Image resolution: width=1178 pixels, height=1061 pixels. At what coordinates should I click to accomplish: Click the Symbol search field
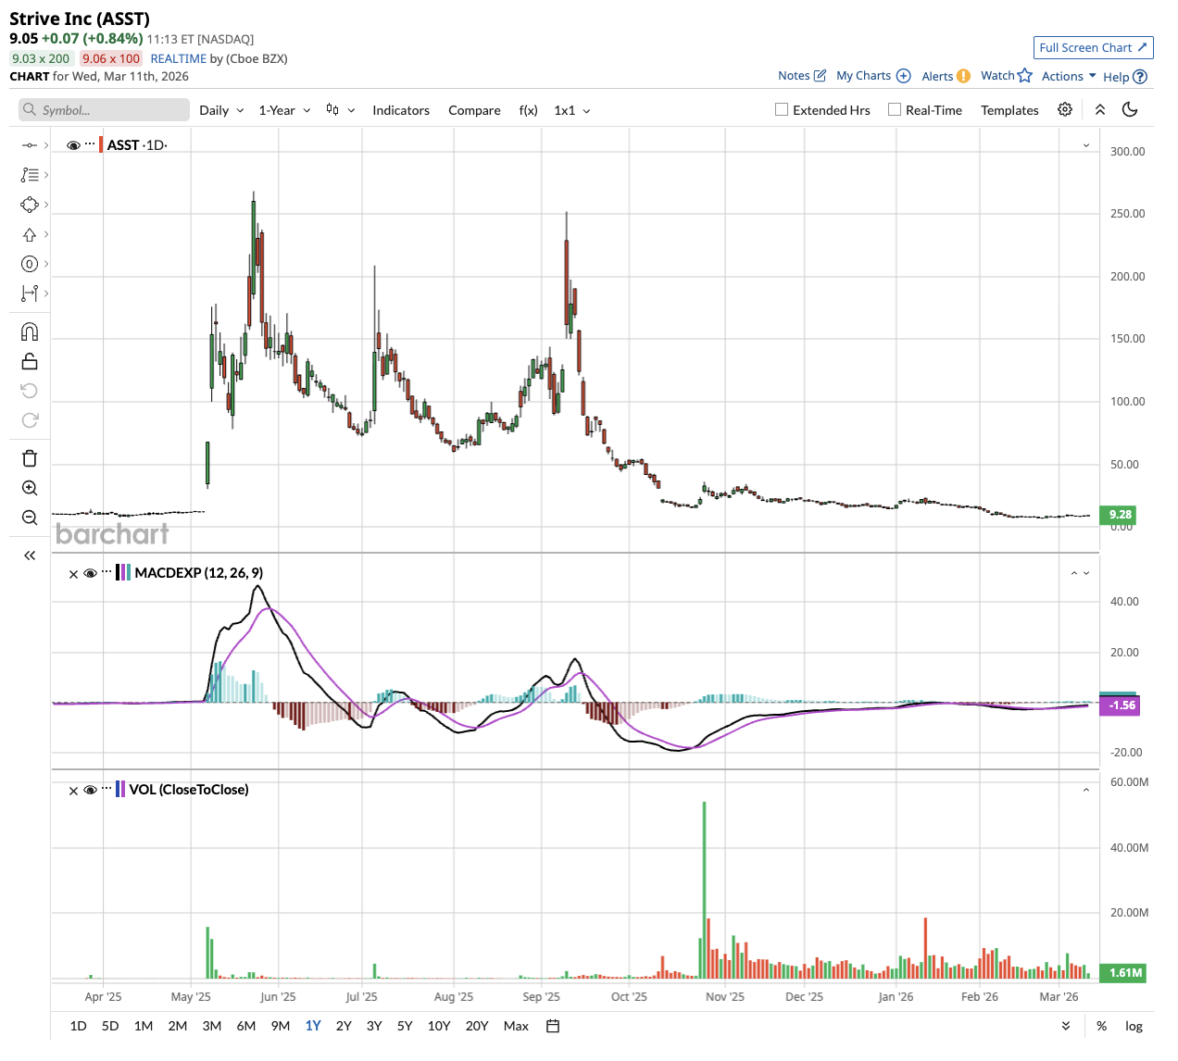pos(104,109)
